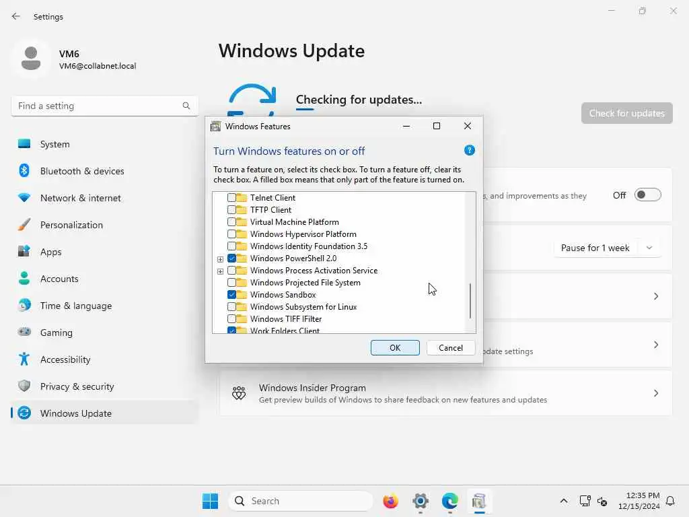Click the VM6@collabnet.local account text

(x=98, y=66)
